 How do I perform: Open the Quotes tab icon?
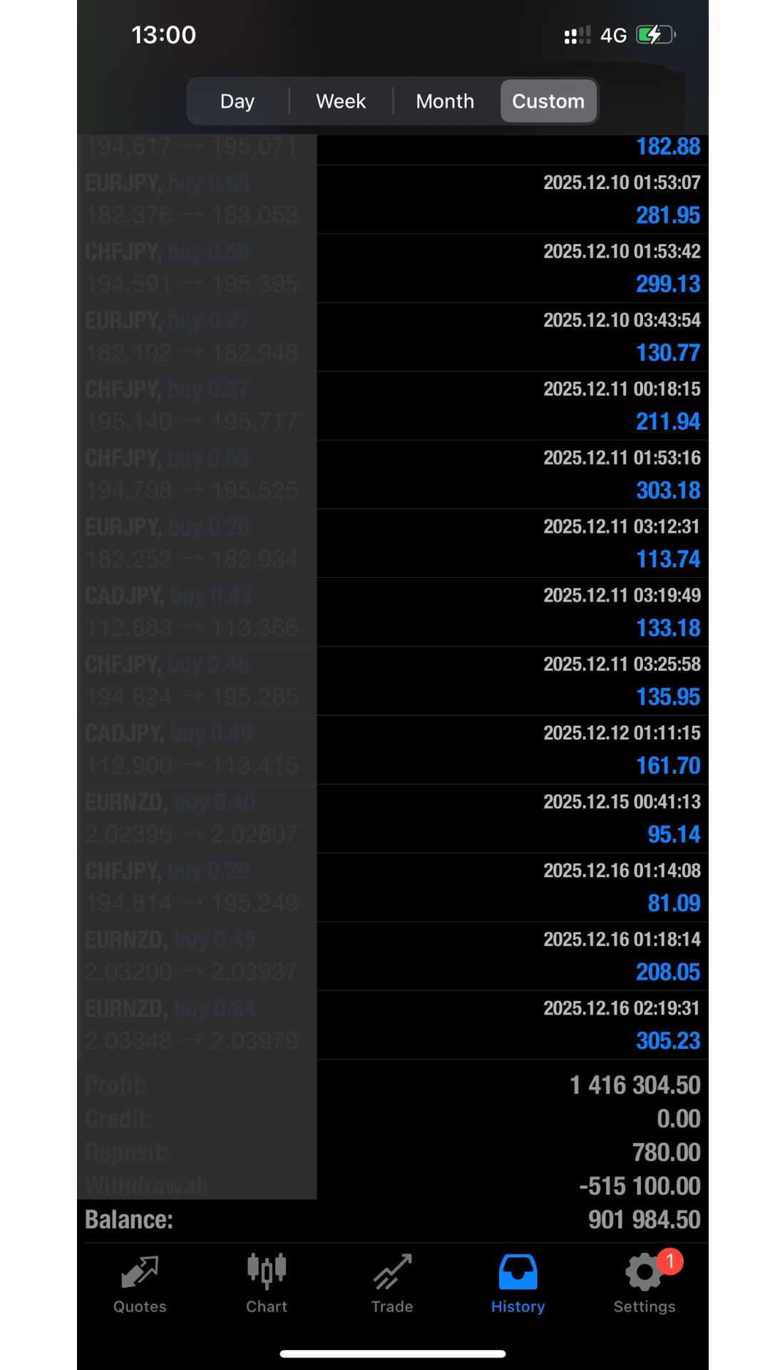coord(140,1272)
